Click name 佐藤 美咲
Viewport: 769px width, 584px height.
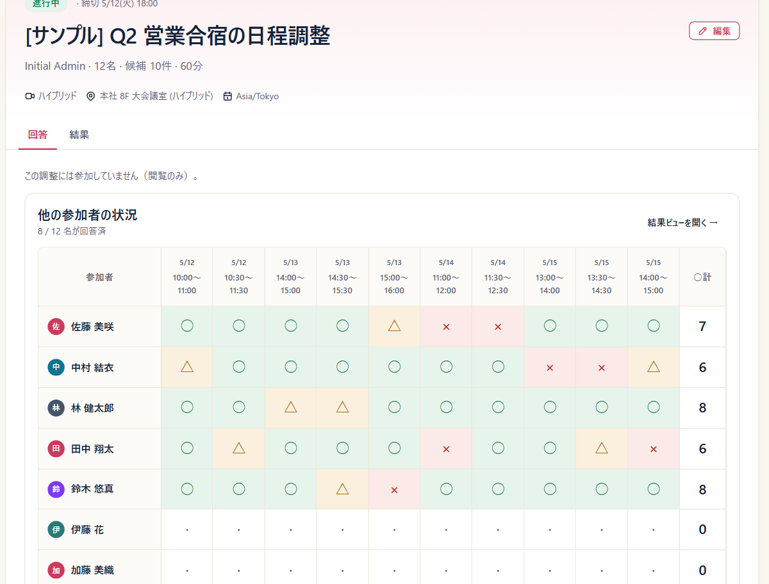[92, 327]
